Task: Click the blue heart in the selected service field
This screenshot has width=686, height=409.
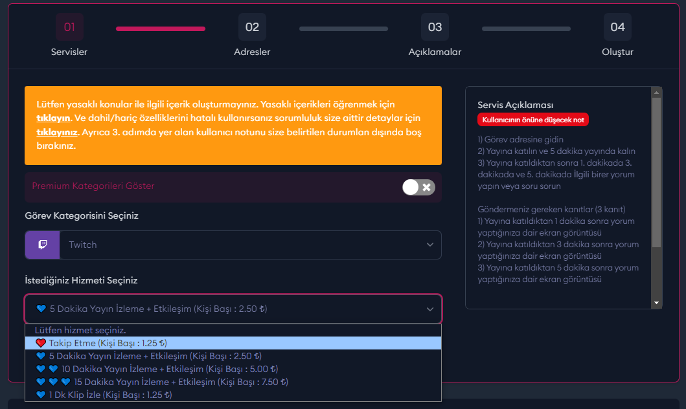Action: pyautogui.click(x=41, y=309)
